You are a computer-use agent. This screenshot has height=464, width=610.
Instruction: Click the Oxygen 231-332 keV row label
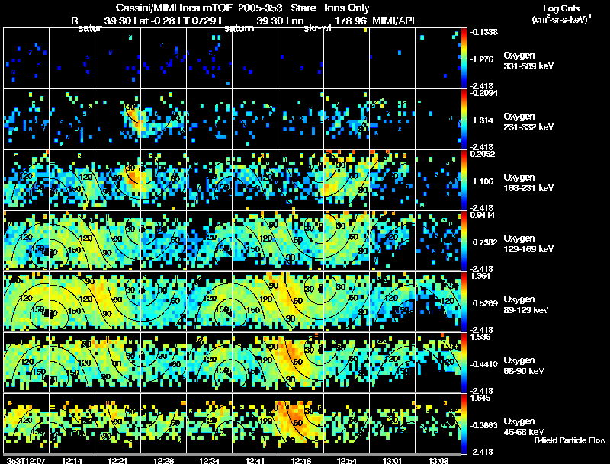coord(528,122)
